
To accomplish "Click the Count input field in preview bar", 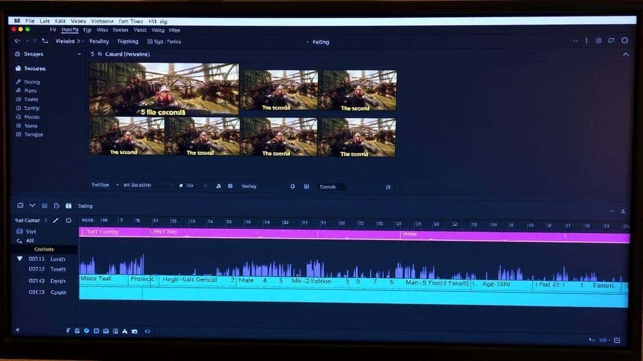I will (x=330, y=187).
